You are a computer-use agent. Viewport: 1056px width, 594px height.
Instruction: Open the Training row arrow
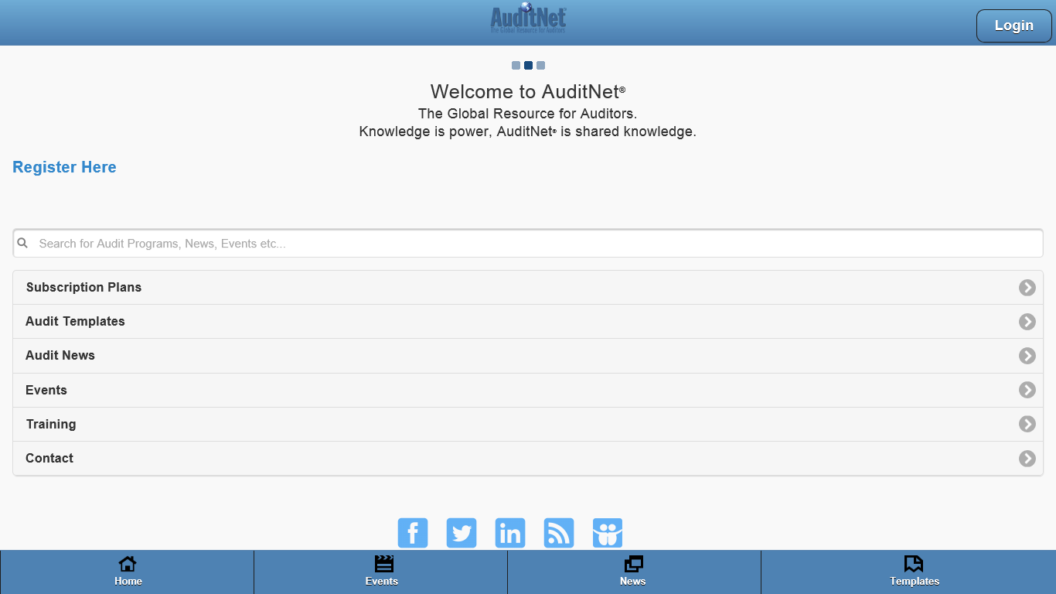point(1027,424)
